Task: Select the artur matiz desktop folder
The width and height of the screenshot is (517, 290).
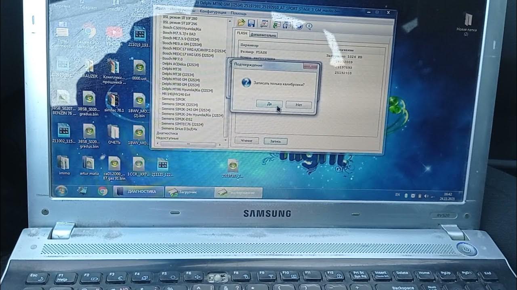Action: pos(89,166)
